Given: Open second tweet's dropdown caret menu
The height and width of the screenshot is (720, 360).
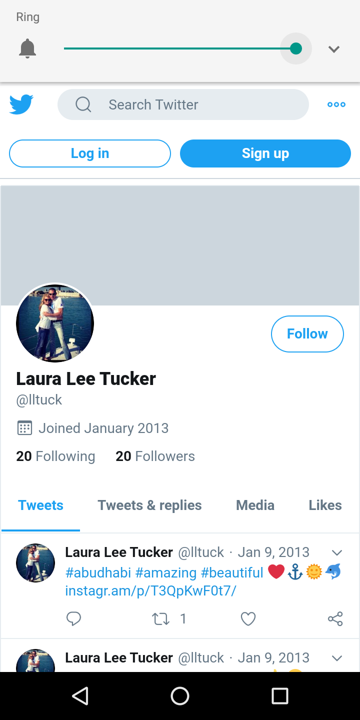Looking at the screenshot, I should (x=337, y=658).
